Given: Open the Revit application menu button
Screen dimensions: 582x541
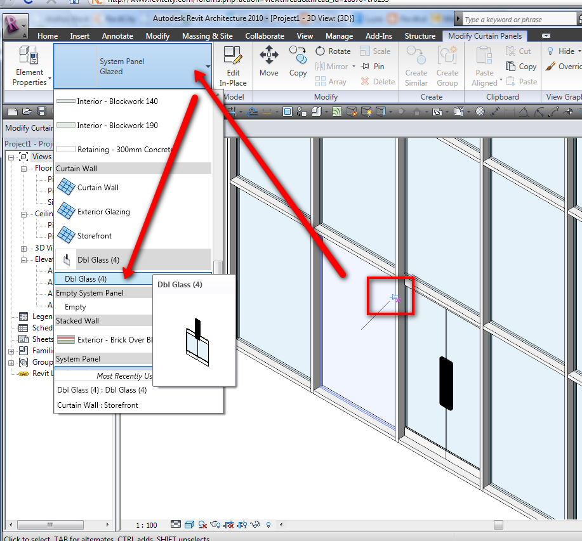Looking at the screenshot, I should pyautogui.click(x=15, y=25).
